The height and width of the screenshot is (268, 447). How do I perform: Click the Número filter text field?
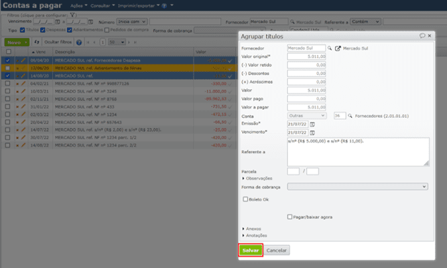point(185,21)
